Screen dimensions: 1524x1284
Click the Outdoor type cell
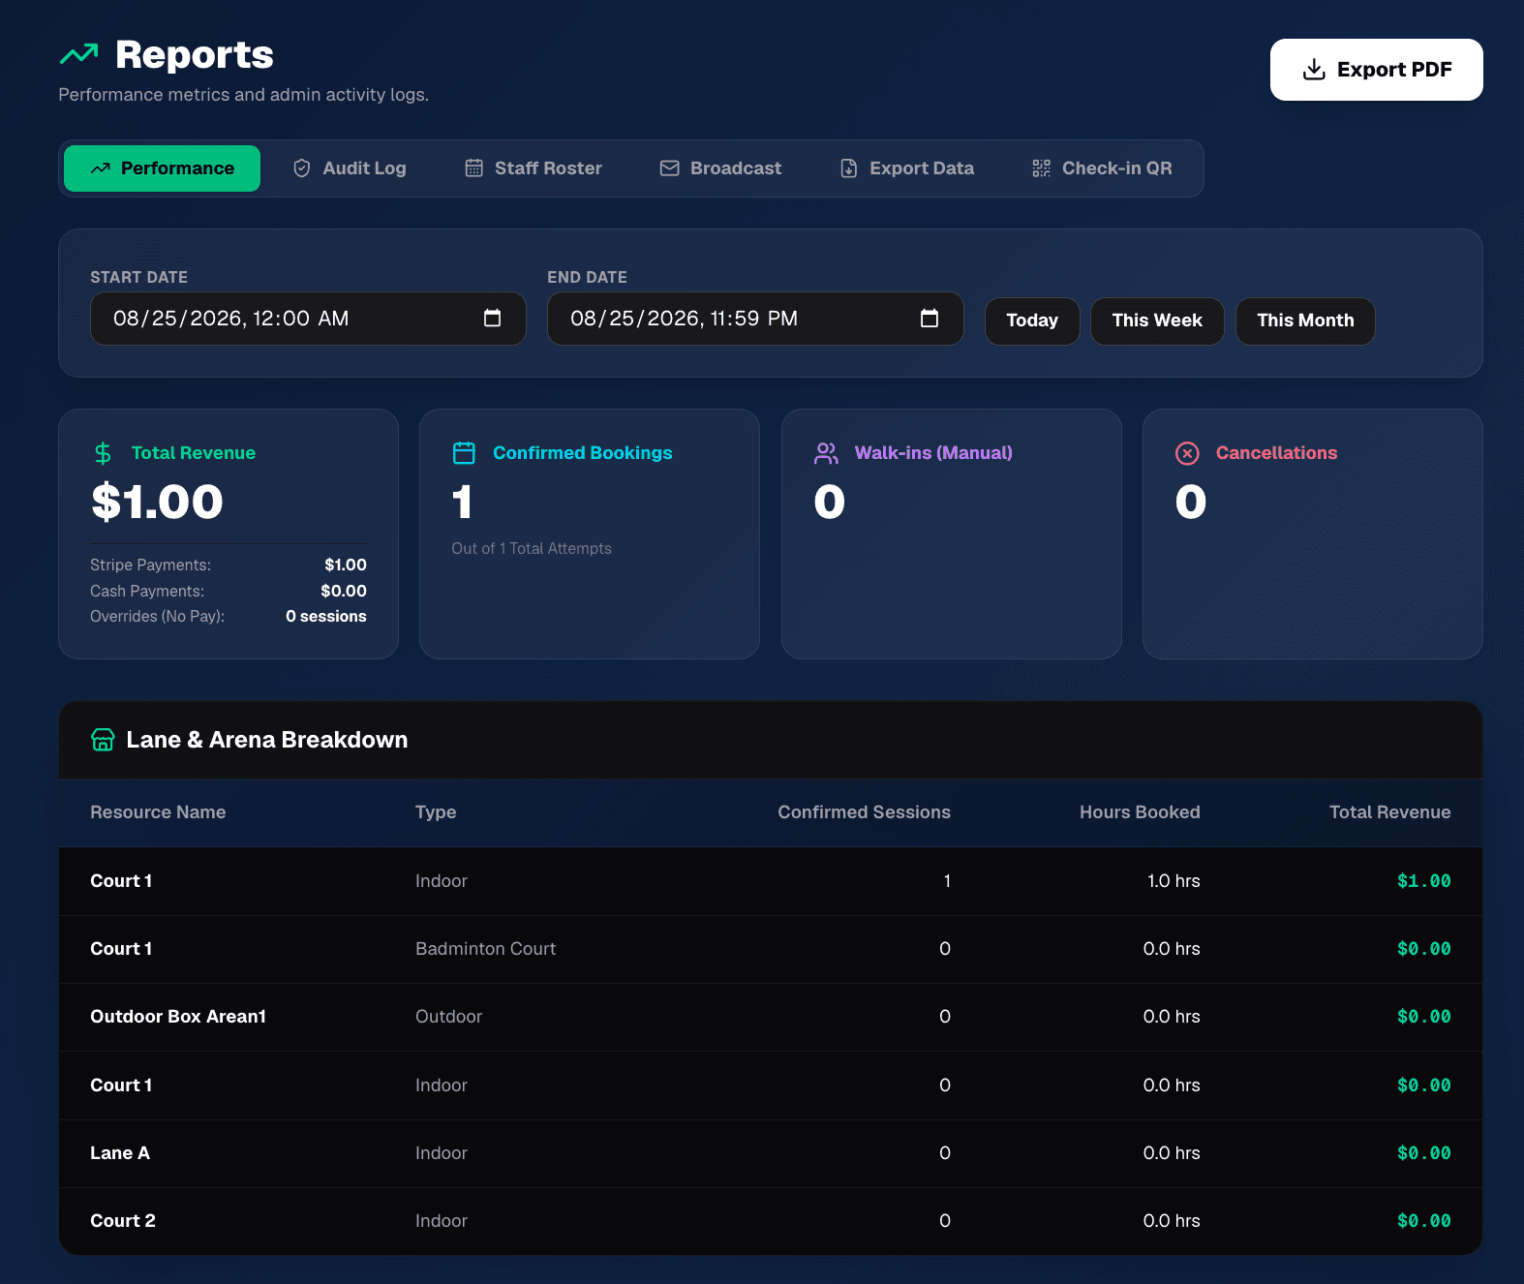click(448, 1017)
